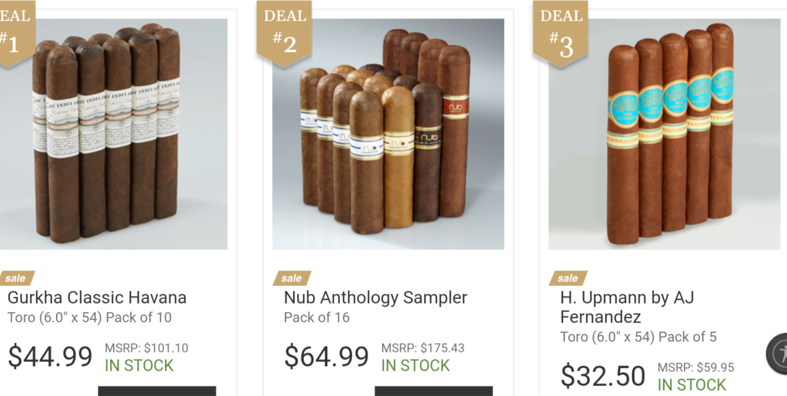Click dark button under Nub $64.99 price
Image resolution: width=787 pixels, height=396 pixels.
click(433, 391)
